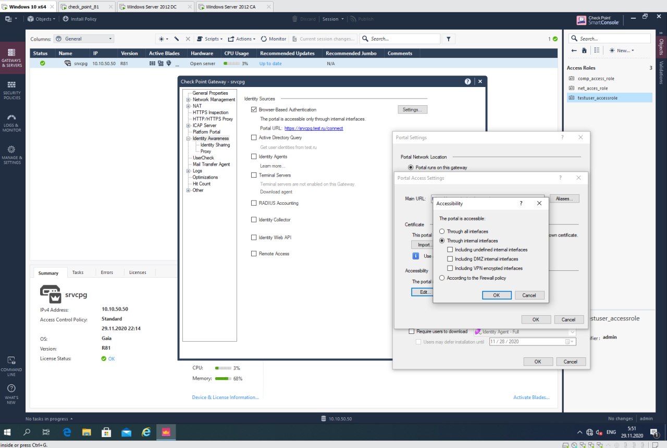The width and height of the screenshot is (667, 448).
Task: Open the srvcpg.test.ru/connect portal link
Action: [x=314, y=128]
